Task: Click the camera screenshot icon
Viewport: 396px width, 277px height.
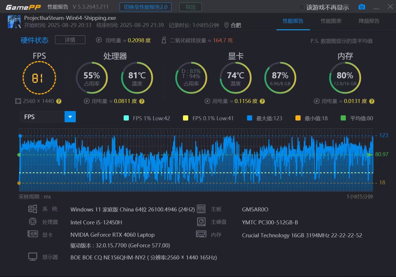Action: click(x=362, y=7)
